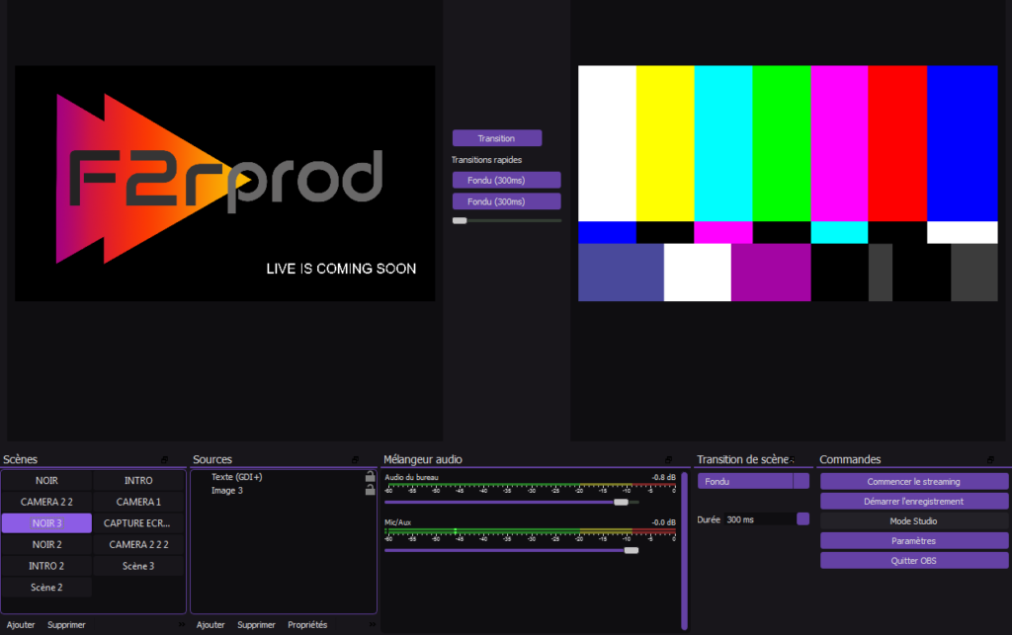The height and width of the screenshot is (635, 1012).
Task: Switch to scene CAMERA 1
Action: pos(138,502)
